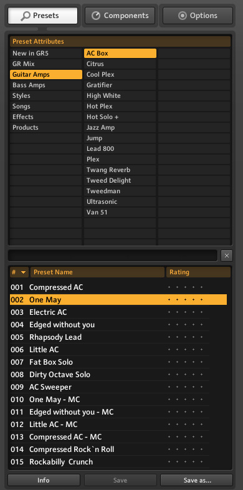Screen dimensions: 243x490
Task: Click the Save as... button
Action: [x=196, y=480]
